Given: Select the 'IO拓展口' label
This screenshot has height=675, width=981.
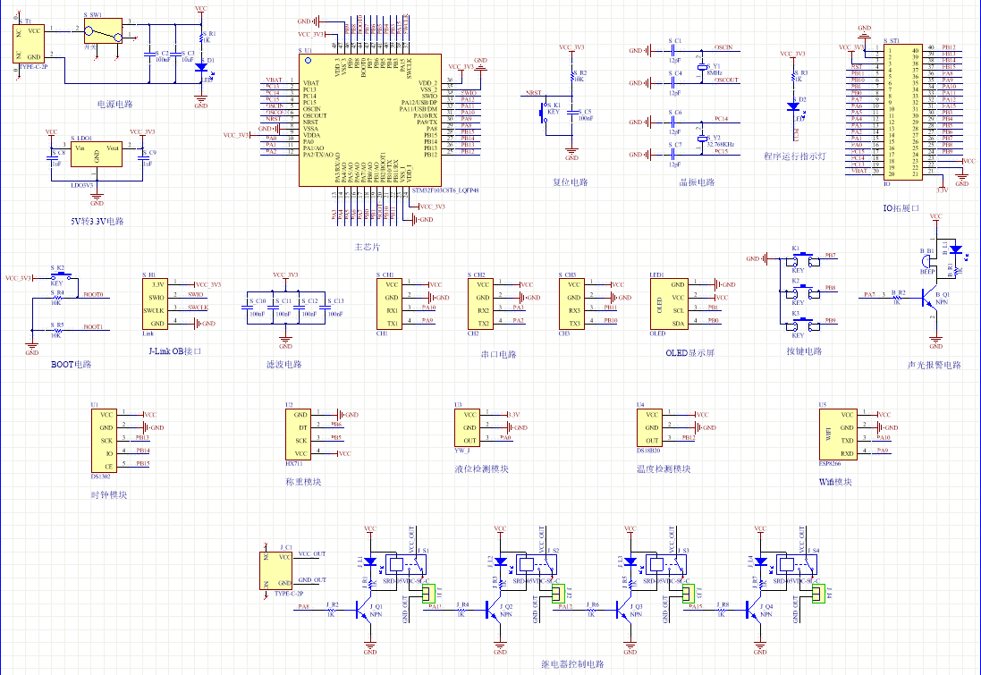Looking at the screenshot, I should pos(901,207).
